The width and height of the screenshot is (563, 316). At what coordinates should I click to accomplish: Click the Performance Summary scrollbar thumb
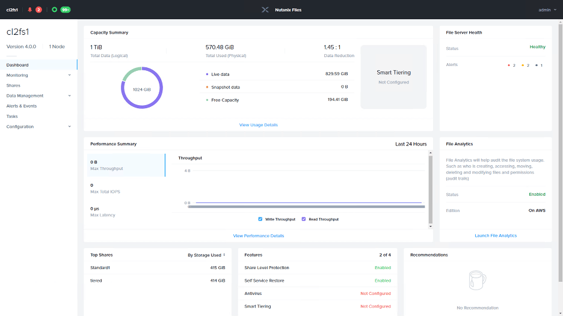(431, 190)
